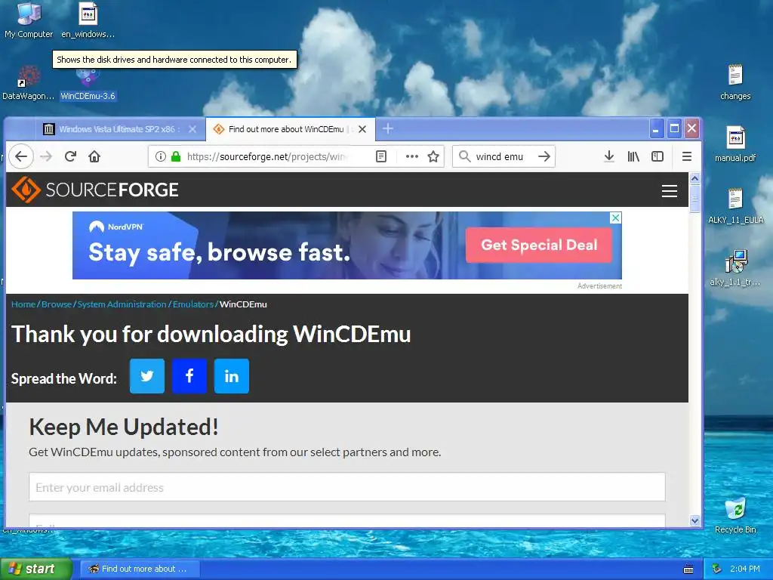Toggle the browser sidebar icon

pyautogui.click(x=658, y=157)
